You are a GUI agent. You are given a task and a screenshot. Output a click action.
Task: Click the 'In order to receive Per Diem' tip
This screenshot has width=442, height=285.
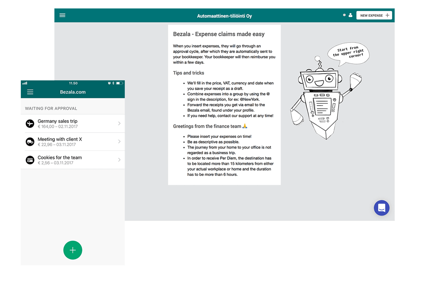pos(230,166)
